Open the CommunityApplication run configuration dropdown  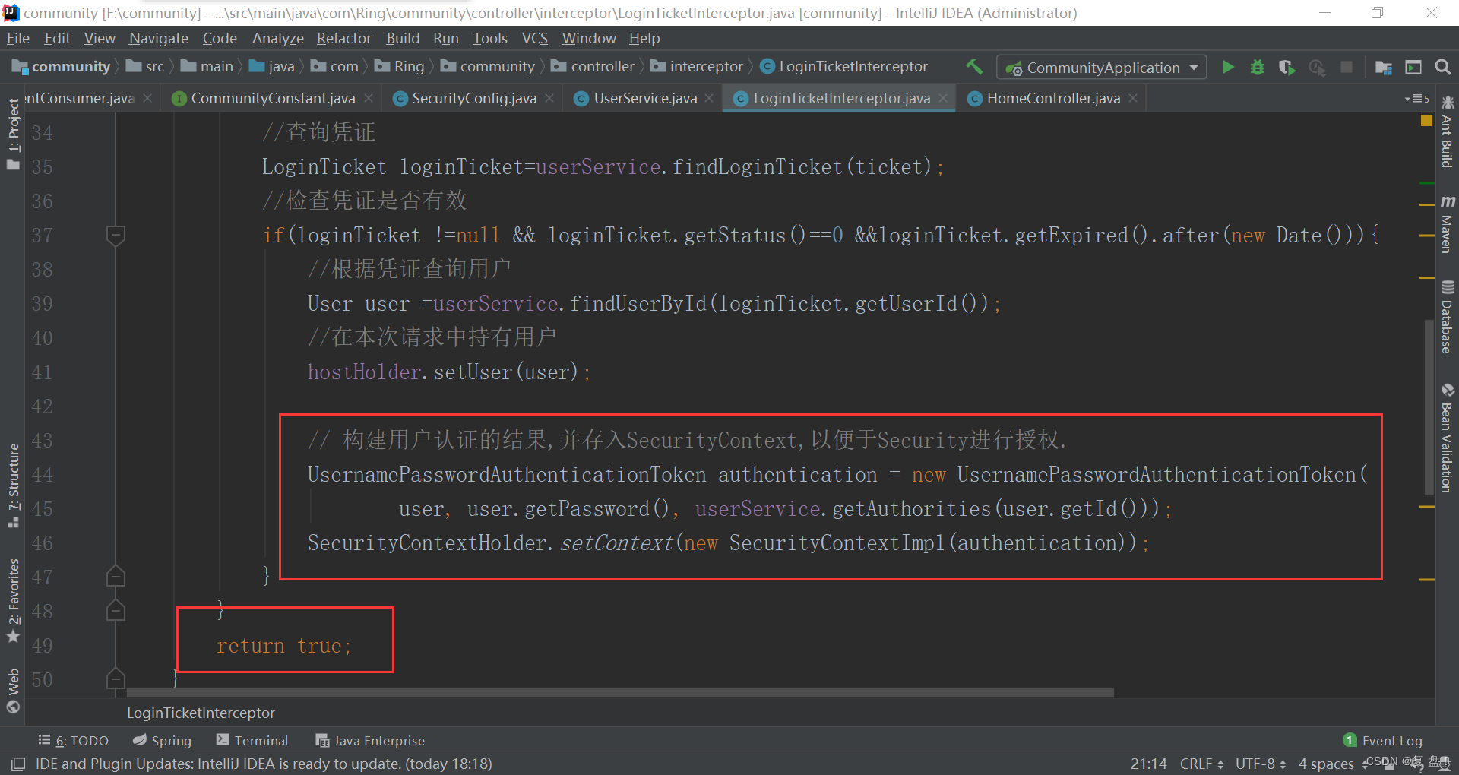[x=1102, y=67]
